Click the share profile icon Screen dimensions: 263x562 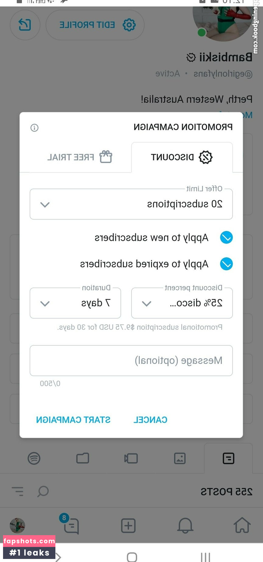(x=25, y=25)
